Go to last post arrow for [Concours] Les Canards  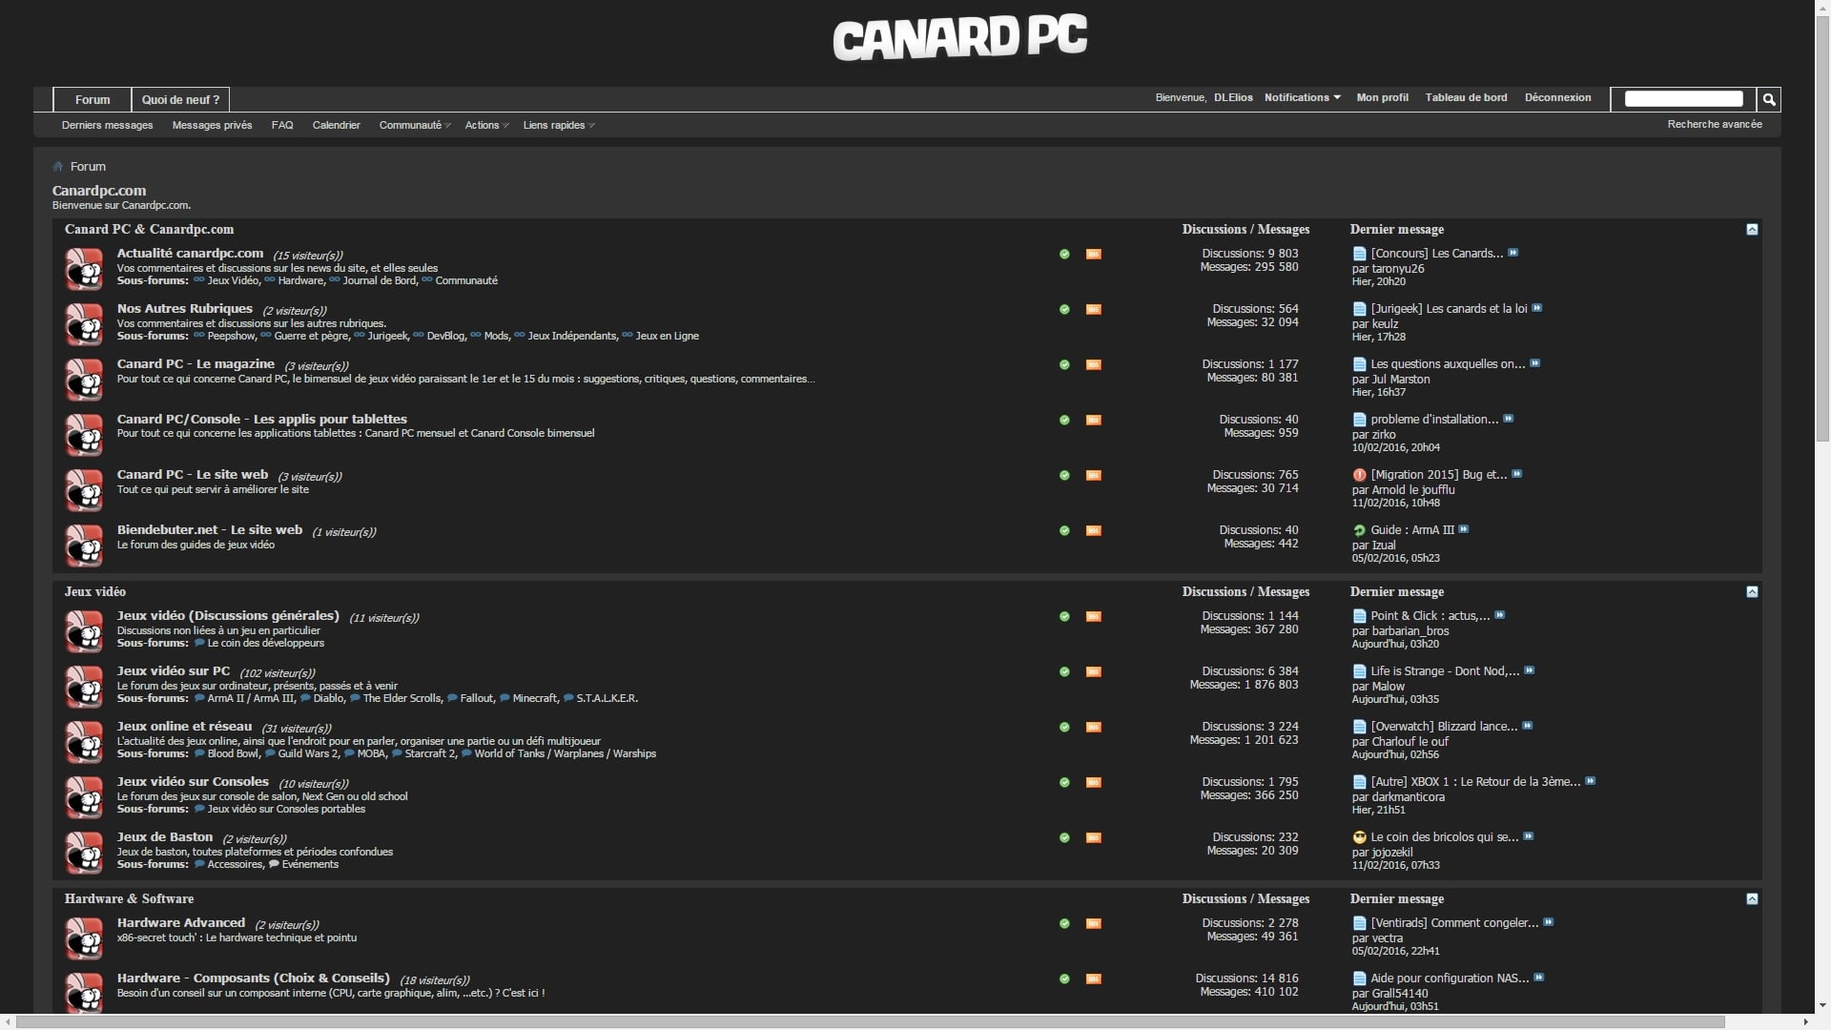(x=1513, y=253)
